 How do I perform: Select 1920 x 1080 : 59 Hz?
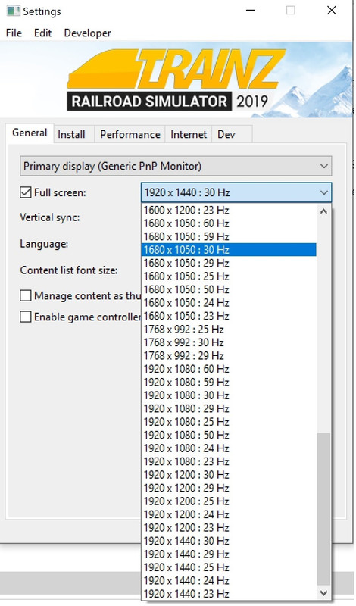[230, 383]
